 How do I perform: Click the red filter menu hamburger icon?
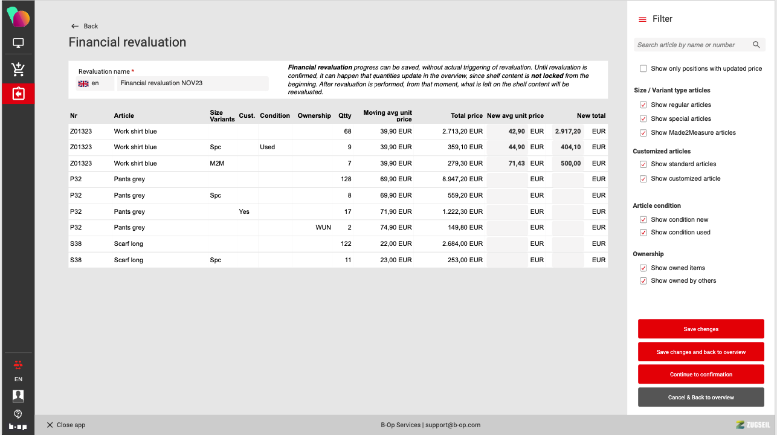[x=642, y=19]
